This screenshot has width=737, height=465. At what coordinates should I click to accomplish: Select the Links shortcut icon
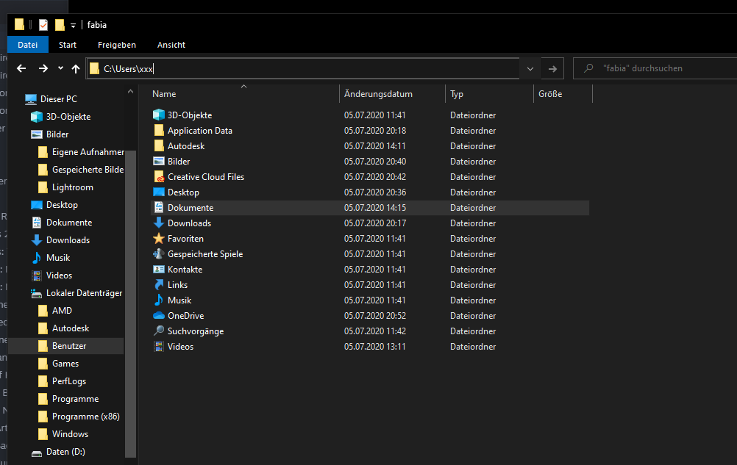click(x=159, y=285)
